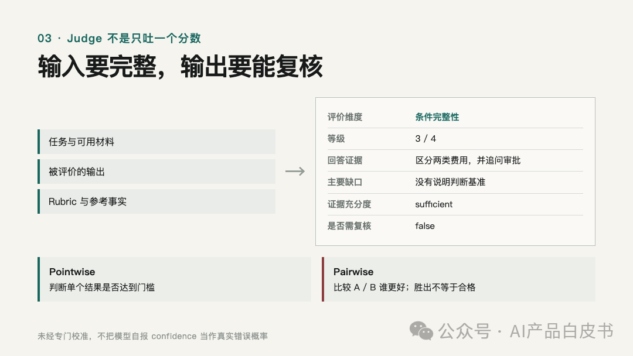The image size is (633, 356).
Task: Click the green value "条件完整性"
Action: click(437, 117)
